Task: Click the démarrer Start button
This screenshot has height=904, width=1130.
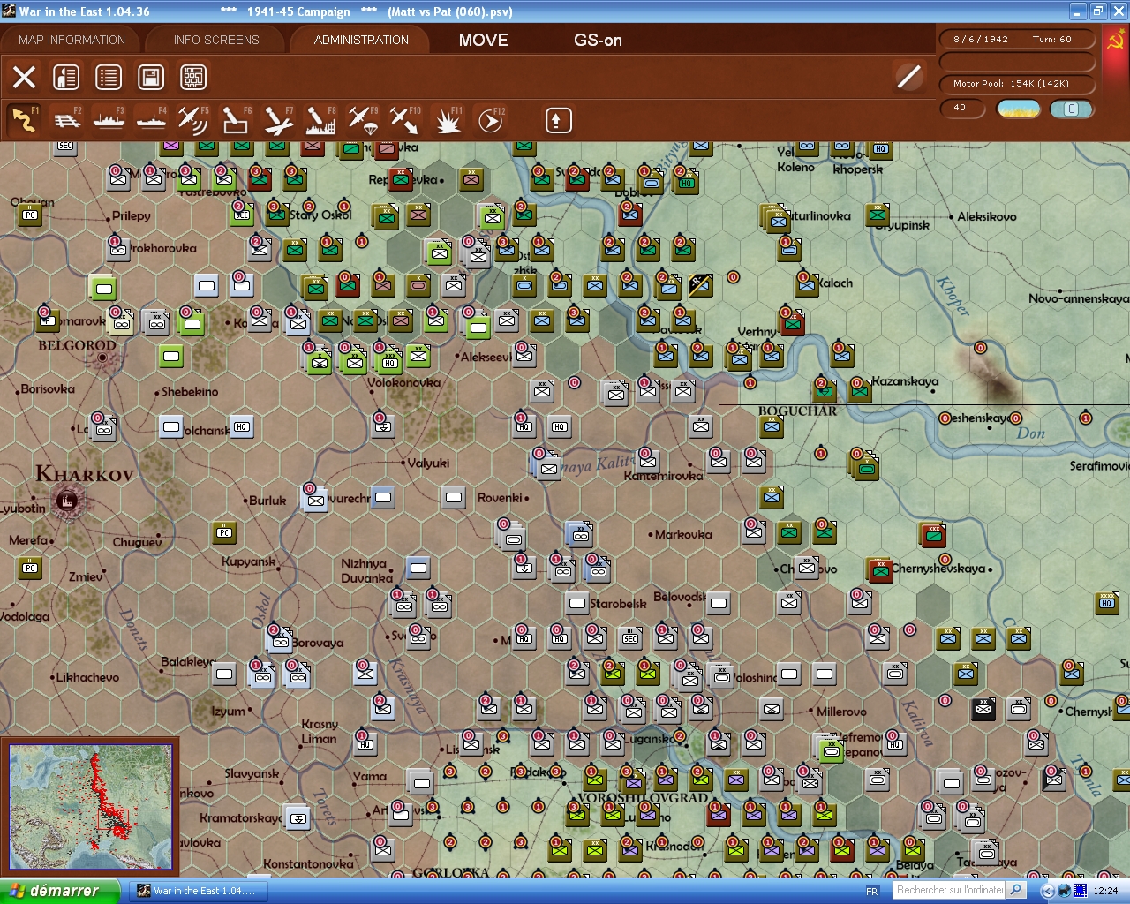Action: click(x=59, y=891)
